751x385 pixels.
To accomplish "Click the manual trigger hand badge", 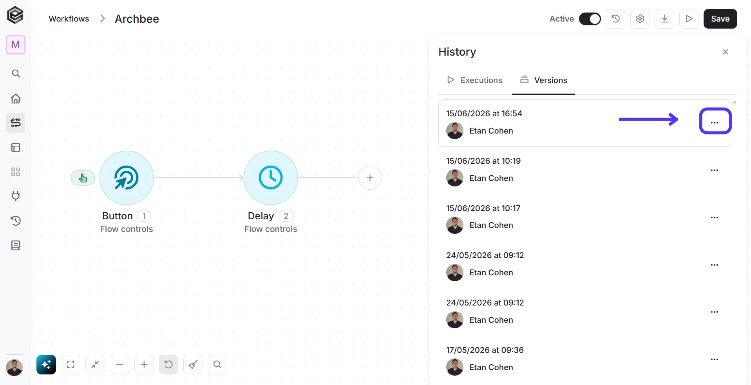I will [83, 178].
